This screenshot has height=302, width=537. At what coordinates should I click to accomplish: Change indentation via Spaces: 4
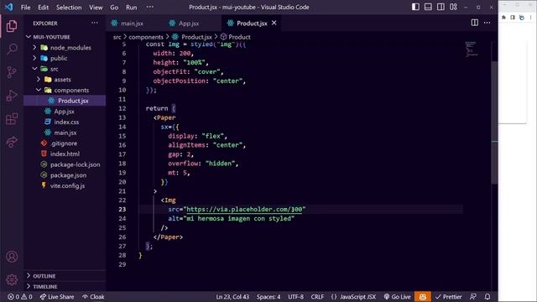pyautogui.click(x=268, y=297)
